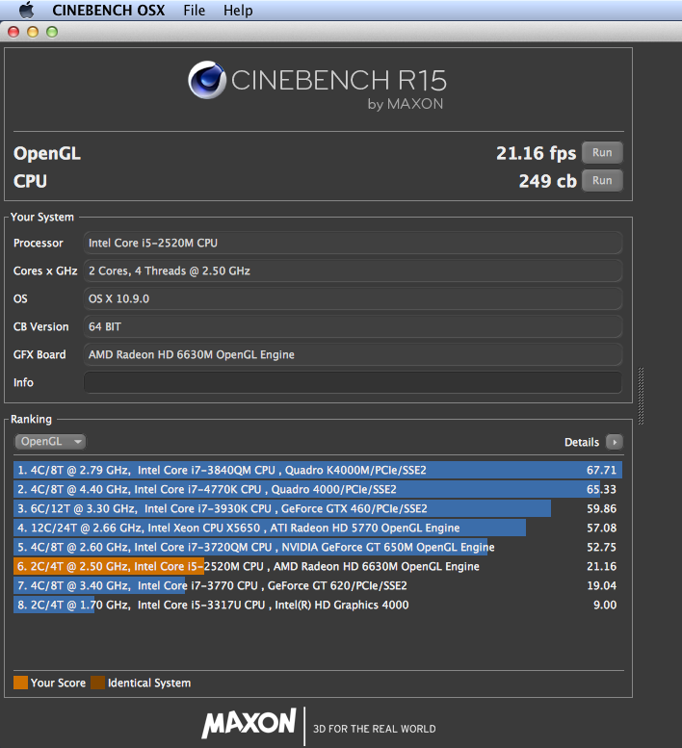
Task: Open the Apple menu
Action: 27,10
